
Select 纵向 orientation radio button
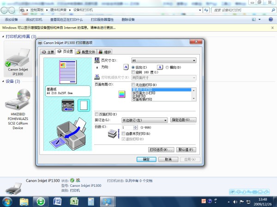133,67
